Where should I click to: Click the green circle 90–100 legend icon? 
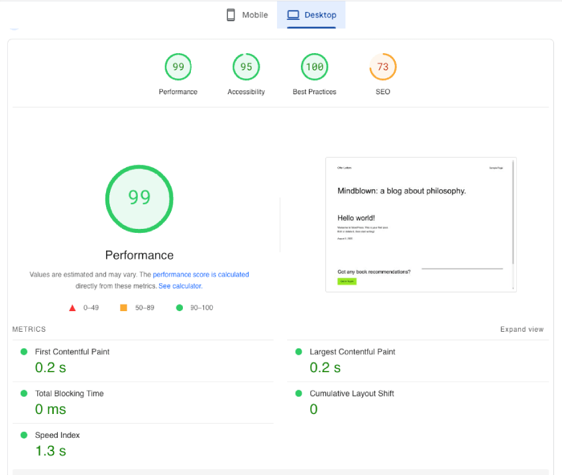(x=180, y=307)
